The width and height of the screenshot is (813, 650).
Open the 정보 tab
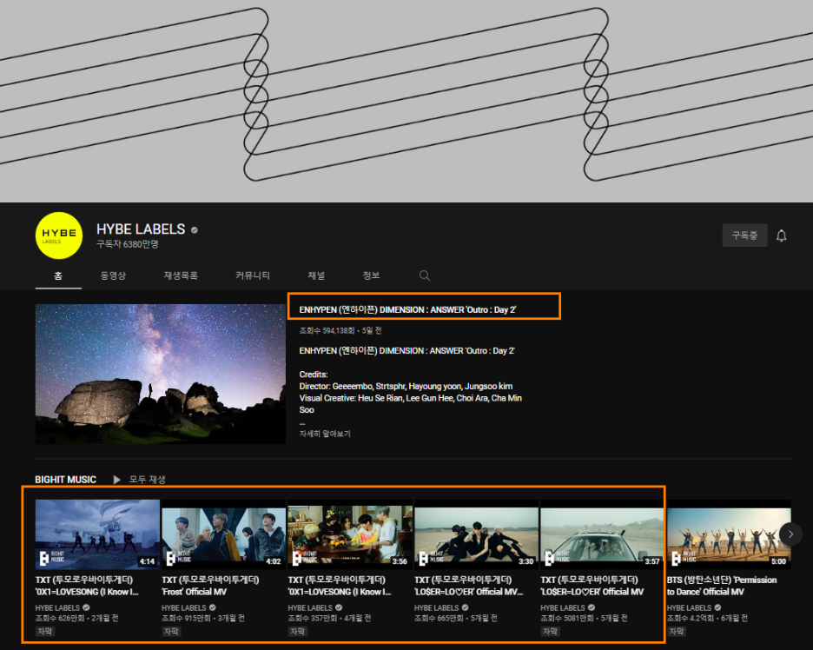pos(371,275)
